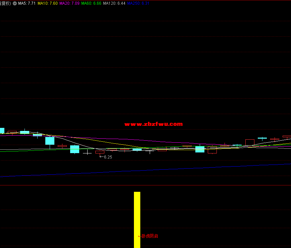Viewport: 291px width, 248px height.
Task: Click the magenta MA20: 7.09 label
Action: coord(69,3)
